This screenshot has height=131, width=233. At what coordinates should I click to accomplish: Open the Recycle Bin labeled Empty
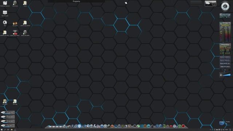point(222,123)
